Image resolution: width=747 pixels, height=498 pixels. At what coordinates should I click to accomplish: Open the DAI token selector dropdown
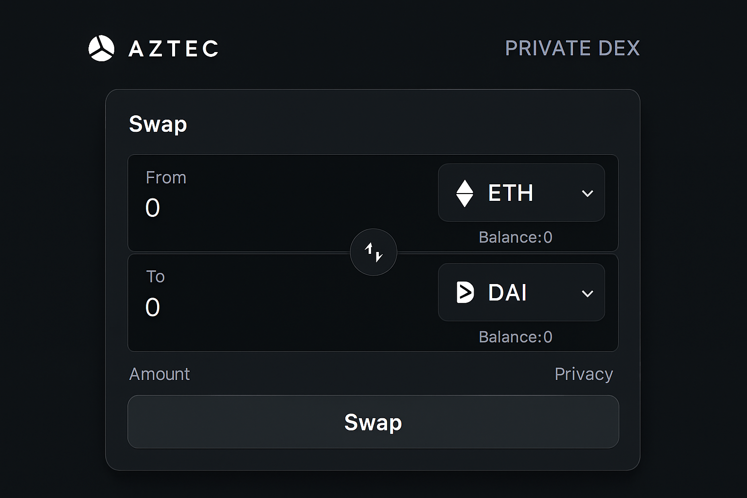tap(587, 293)
